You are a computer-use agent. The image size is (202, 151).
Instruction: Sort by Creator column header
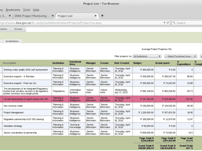(x=104, y=63)
